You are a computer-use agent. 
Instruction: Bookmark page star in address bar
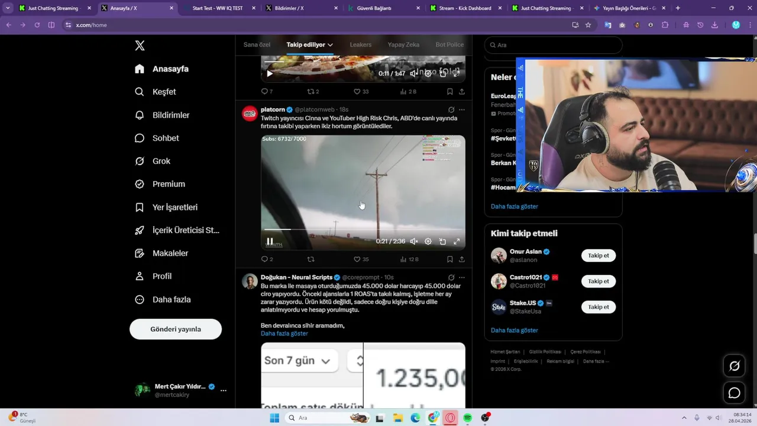[x=588, y=25]
